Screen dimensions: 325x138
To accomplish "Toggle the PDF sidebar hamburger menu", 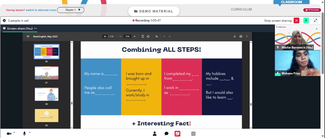I will [28, 36].
